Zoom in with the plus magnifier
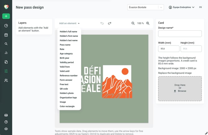This screenshot has width=208, height=135. pyautogui.click(x=148, y=23)
